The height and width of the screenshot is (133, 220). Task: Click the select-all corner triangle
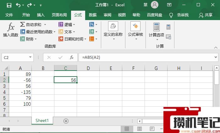[x=6, y=68]
